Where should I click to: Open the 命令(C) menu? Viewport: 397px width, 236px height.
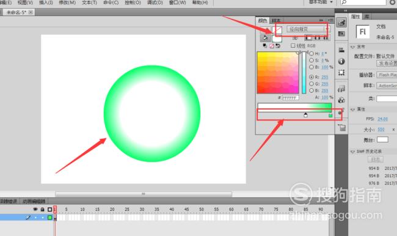[x=111, y=2]
